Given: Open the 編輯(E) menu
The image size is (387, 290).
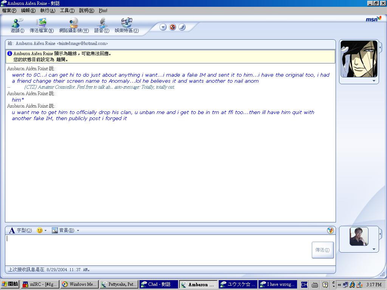Looking at the screenshot, I should [28, 10].
